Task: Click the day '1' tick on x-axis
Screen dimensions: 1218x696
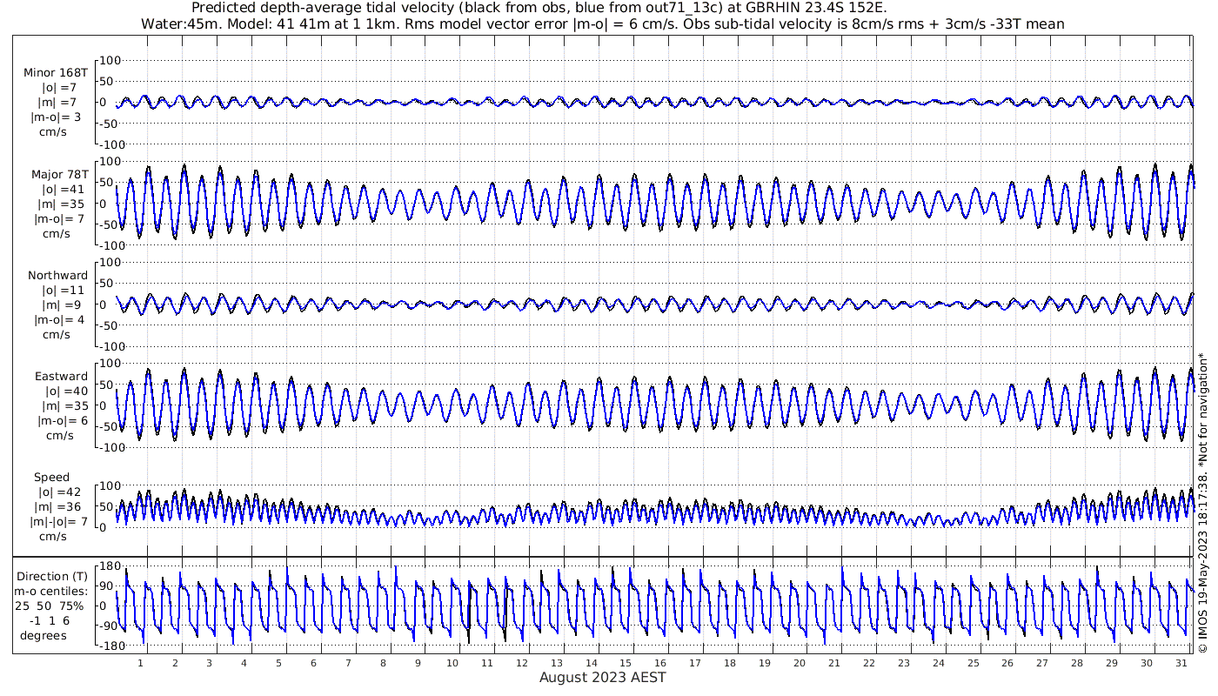Action: click(140, 663)
